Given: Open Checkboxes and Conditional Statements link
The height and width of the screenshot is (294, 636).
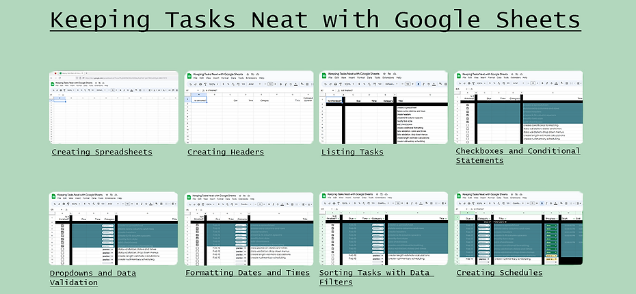Looking at the screenshot, I should 518,156.
